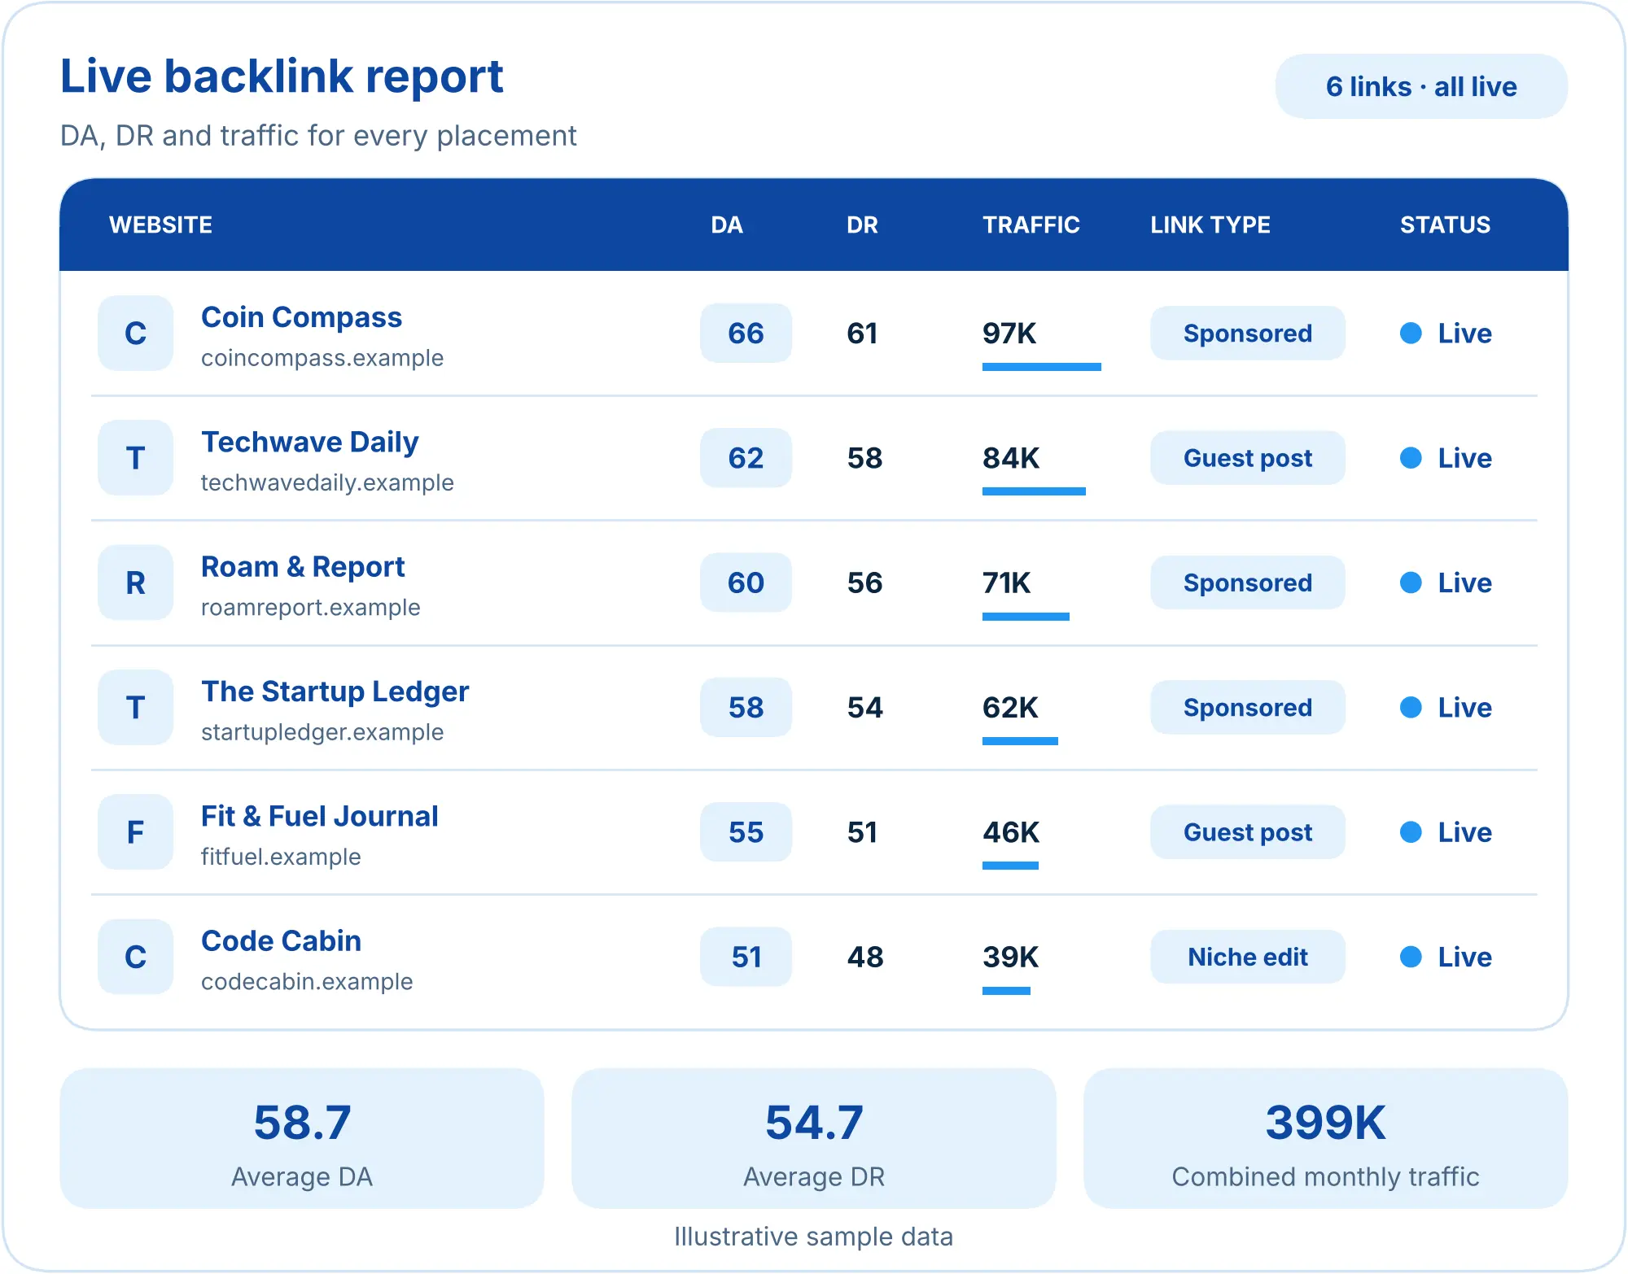Click the Guest post tag for Techwave Daily
The width and height of the screenshot is (1628, 1274).
pos(1247,458)
